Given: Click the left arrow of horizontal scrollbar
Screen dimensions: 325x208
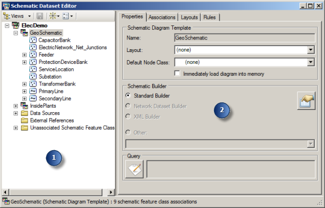Looking at the screenshot, I should (x=5, y=192).
